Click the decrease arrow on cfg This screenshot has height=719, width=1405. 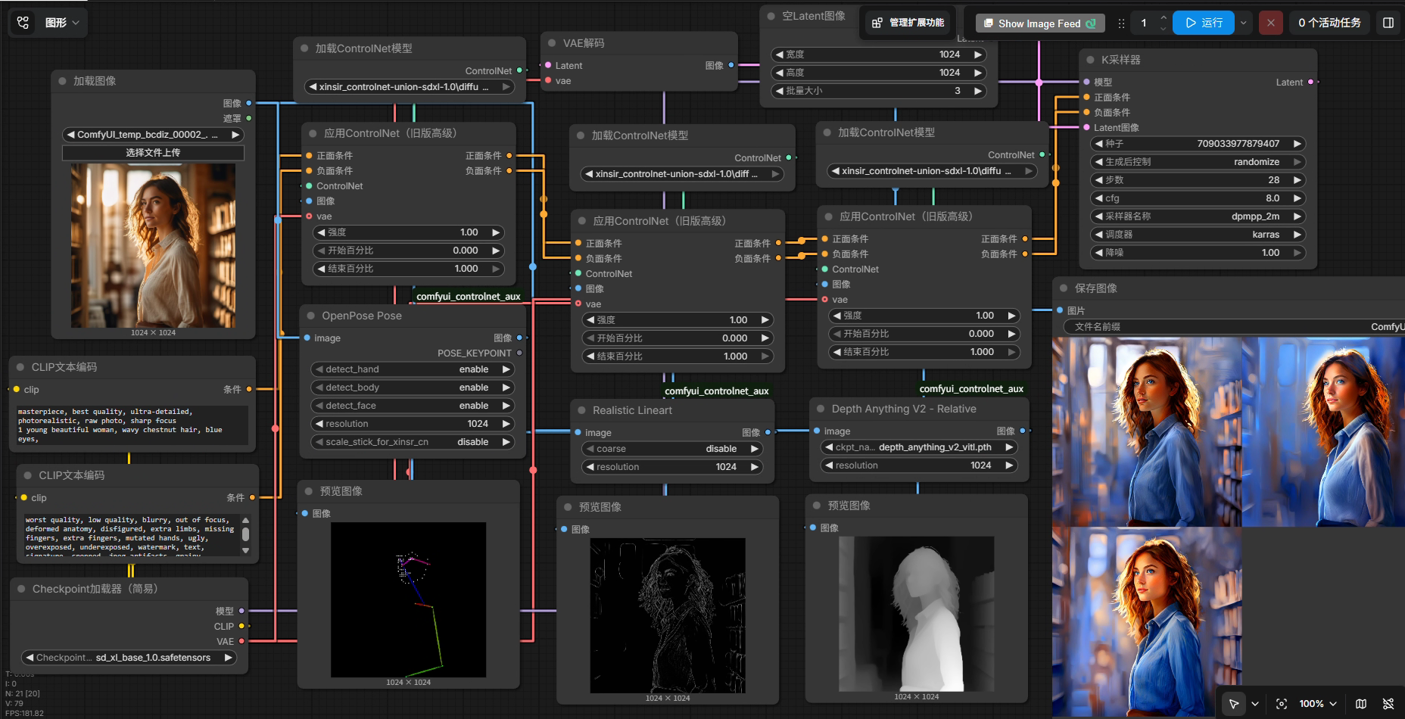pos(1098,198)
